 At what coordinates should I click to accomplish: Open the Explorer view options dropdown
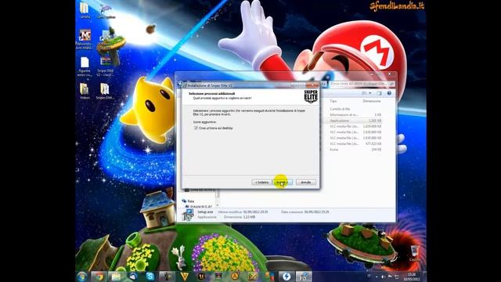370,93
